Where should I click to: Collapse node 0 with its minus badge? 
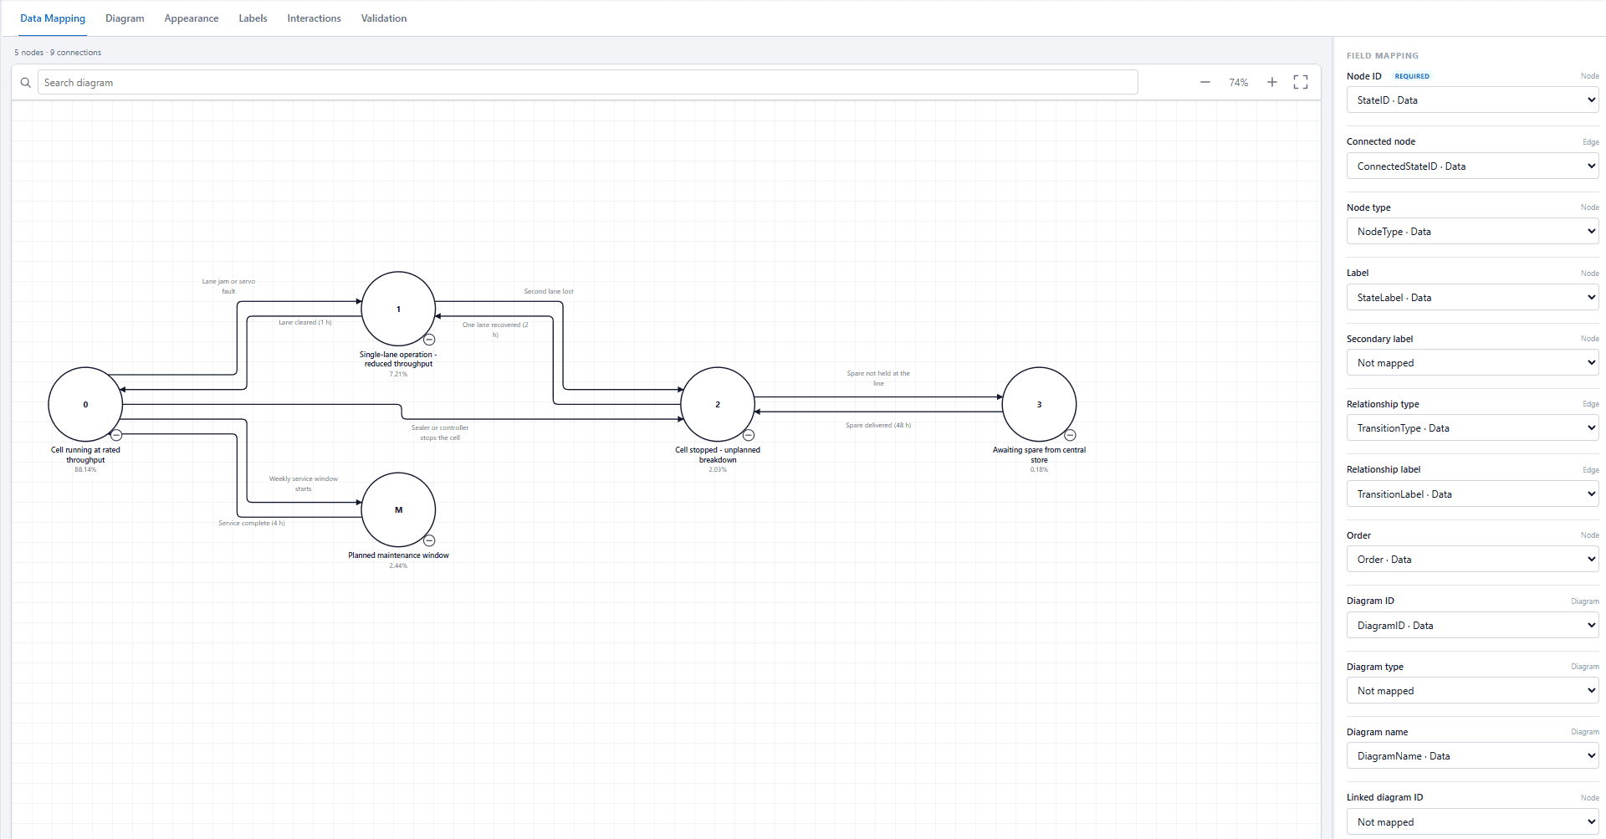click(x=117, y=435)
